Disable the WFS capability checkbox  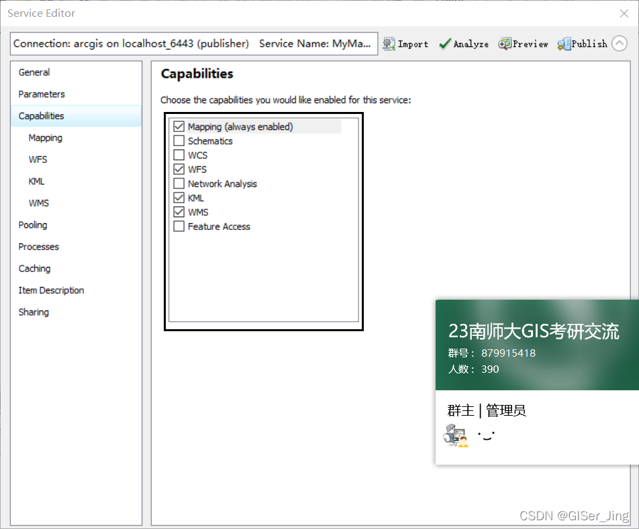click(x=179, y=169)
